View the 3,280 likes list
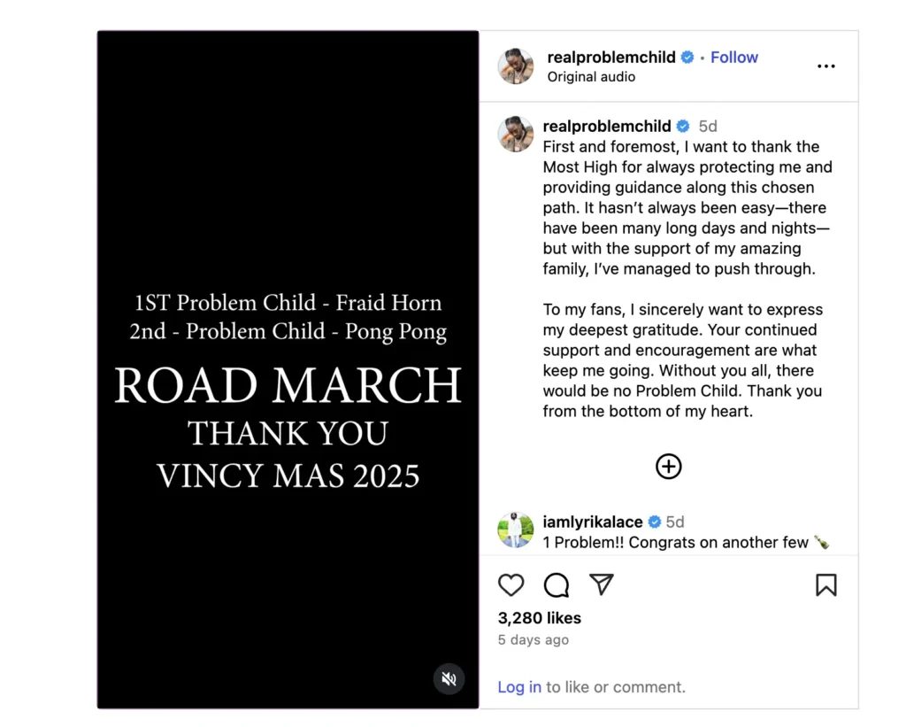 539,618
